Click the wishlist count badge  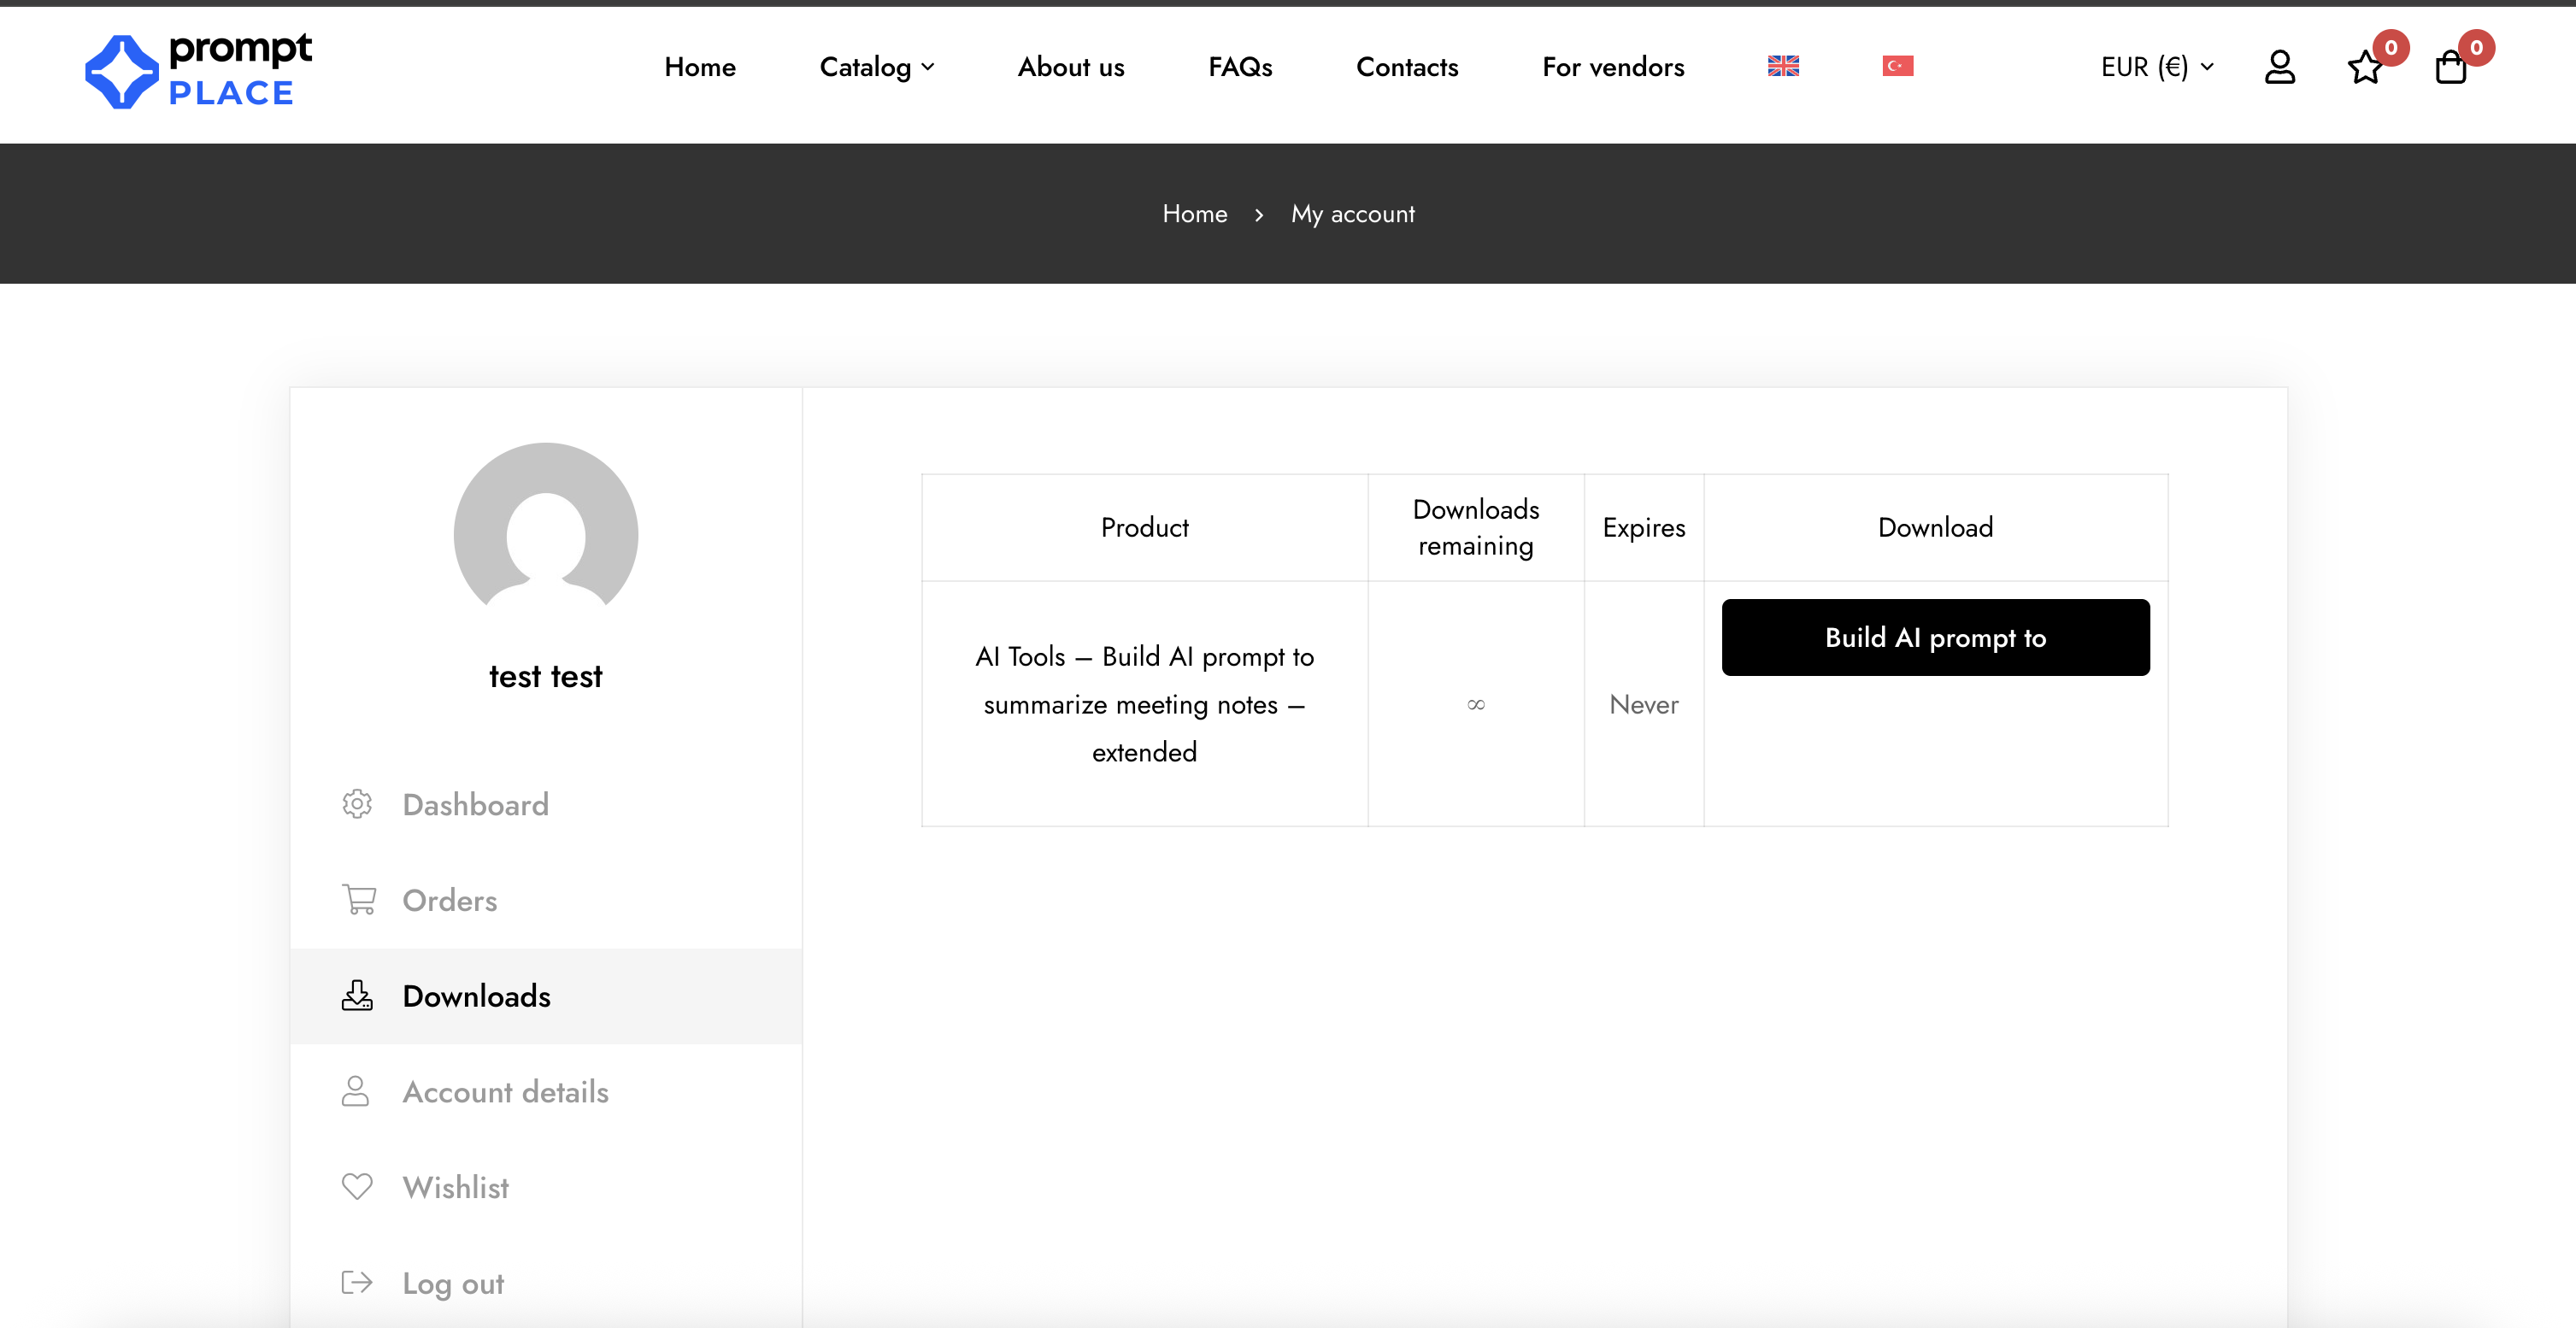click(2391, 47)
